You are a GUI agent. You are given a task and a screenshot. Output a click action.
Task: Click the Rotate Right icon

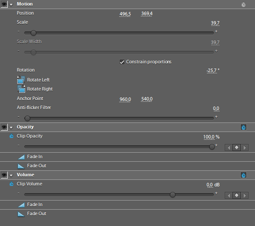click(x=21, y=89)
